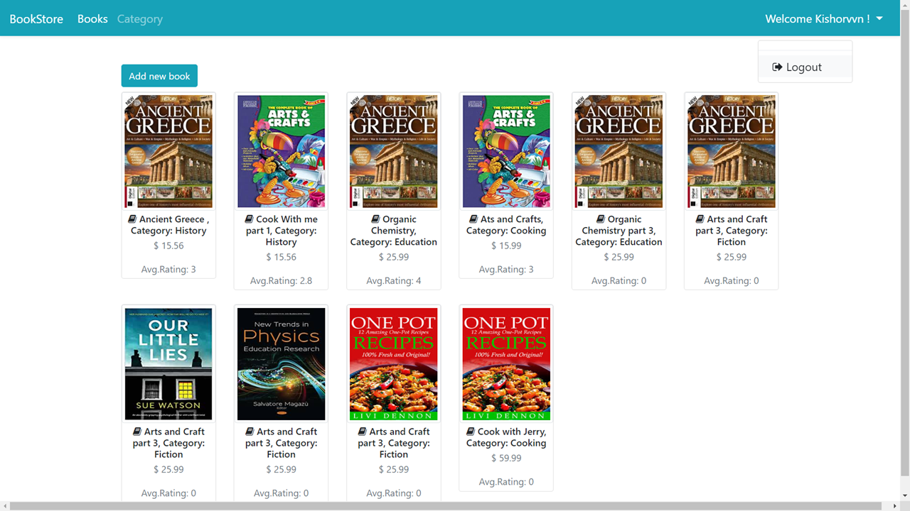
Task: Click the book icon beside Cook with Jerry
Action: (x=471, y=432)
